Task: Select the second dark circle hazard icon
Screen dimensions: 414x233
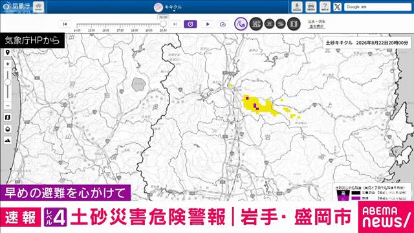Action: click(256, 24)
